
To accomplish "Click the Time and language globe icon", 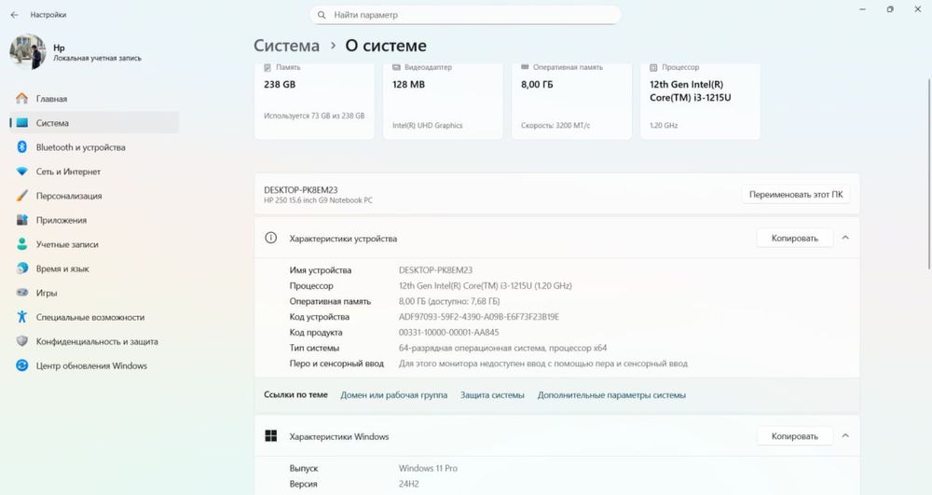I will point(21,268).
